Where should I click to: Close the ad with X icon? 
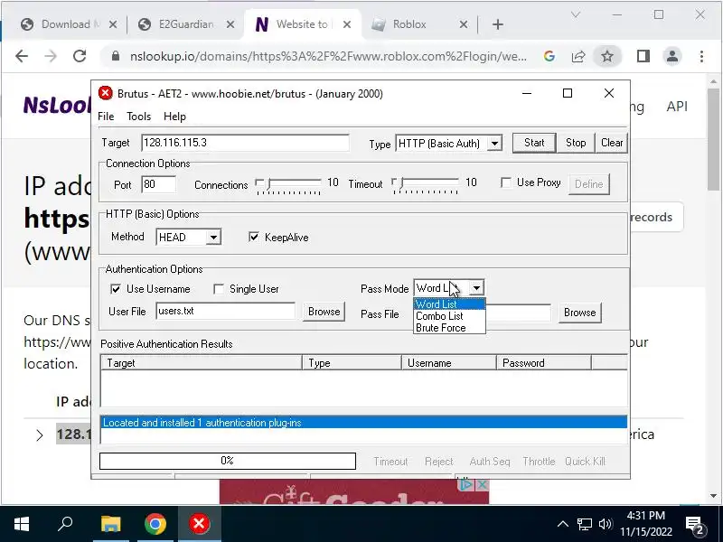click(482, 484)
